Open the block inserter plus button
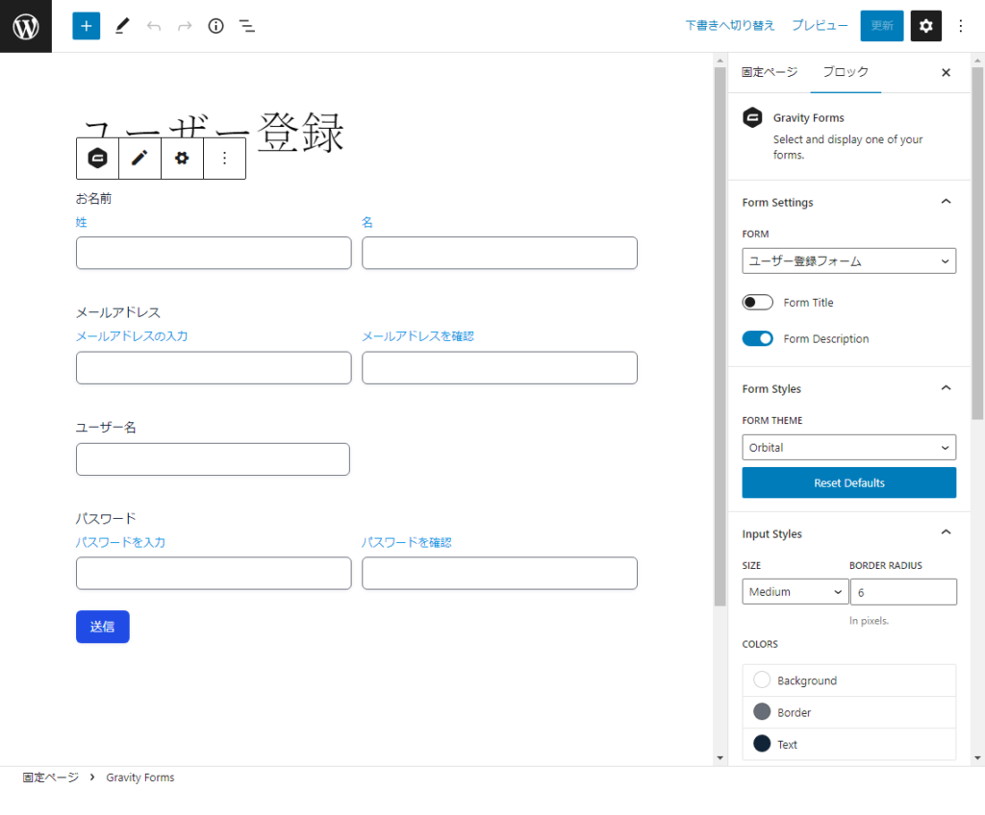The image size is (985, 815). [87, 26]
